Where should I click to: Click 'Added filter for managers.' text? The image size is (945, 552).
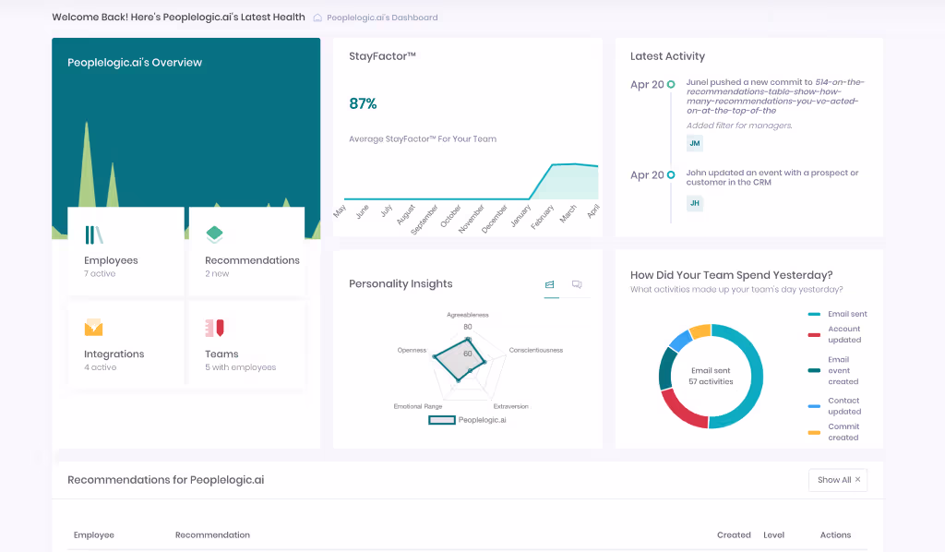(739, 126)
